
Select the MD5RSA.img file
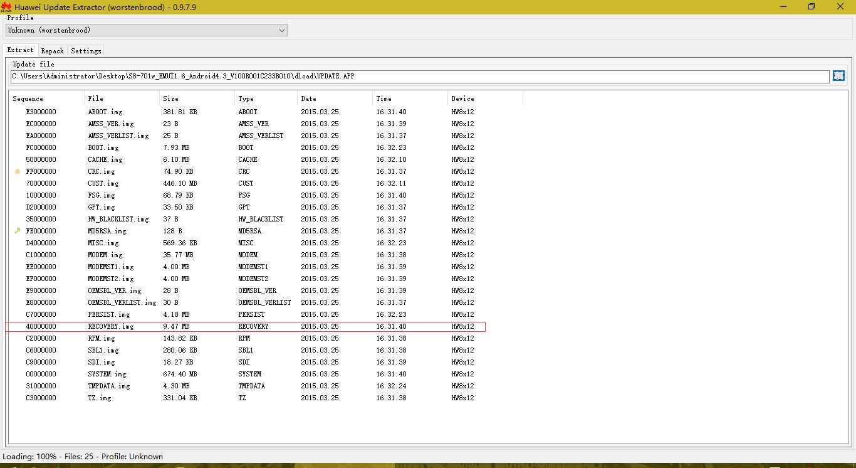tap(107, 231)
